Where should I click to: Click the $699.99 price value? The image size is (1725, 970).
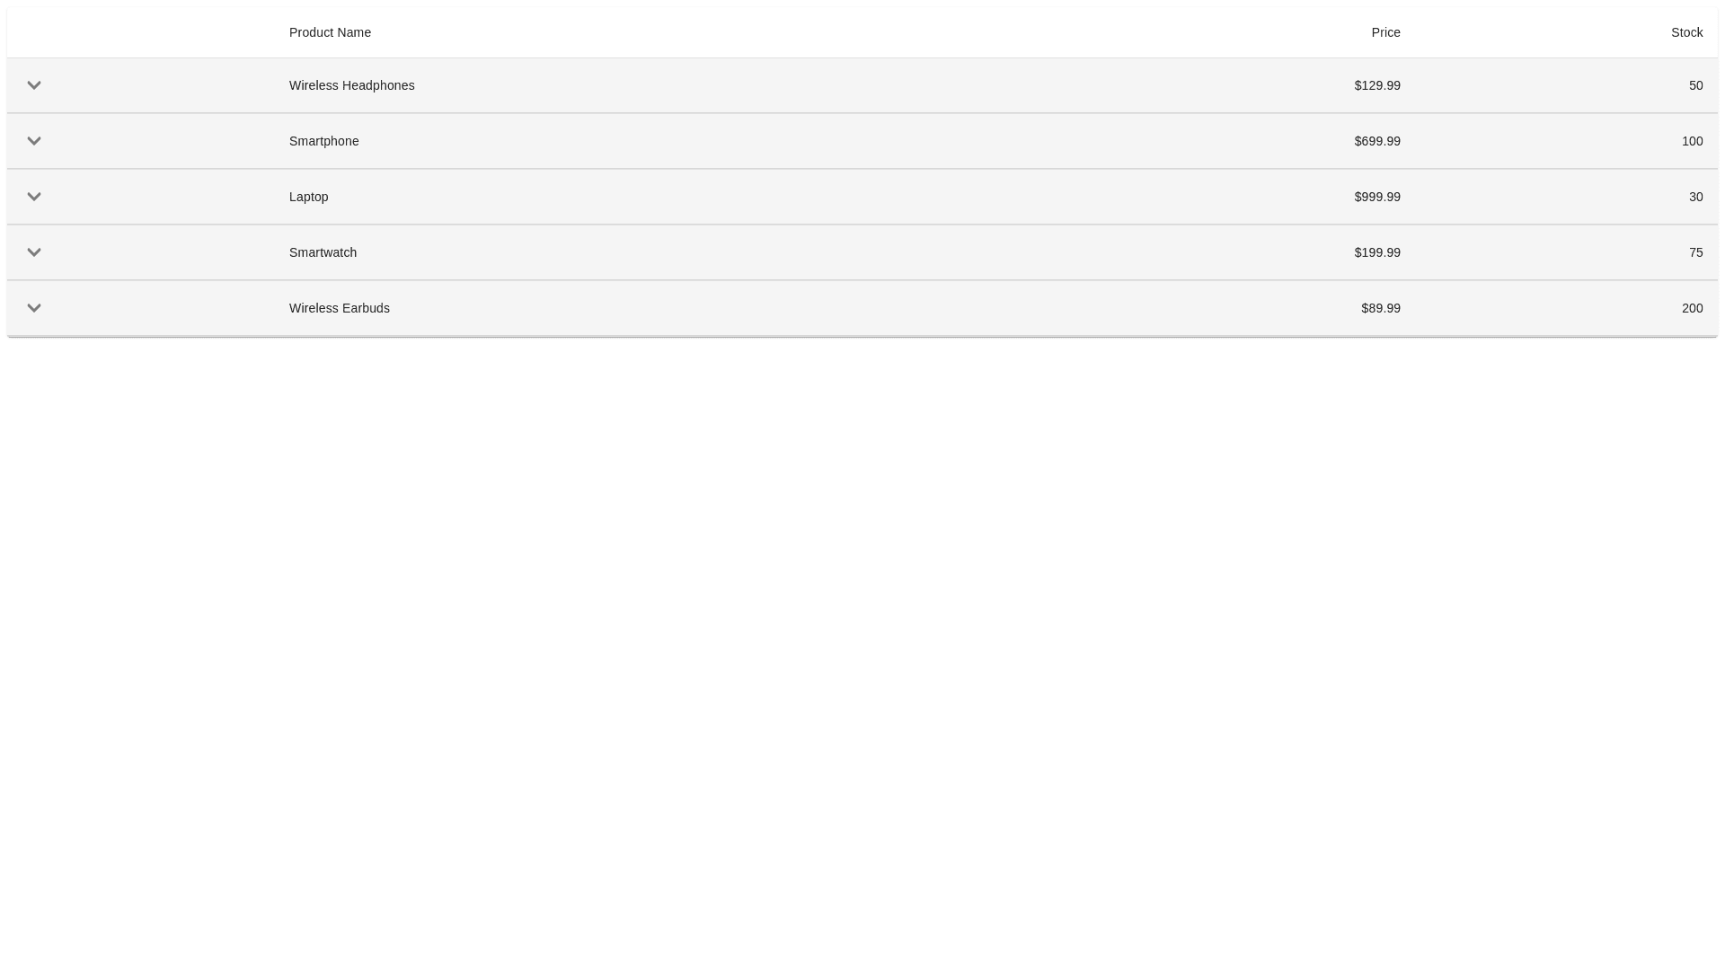pos(1376,141)
